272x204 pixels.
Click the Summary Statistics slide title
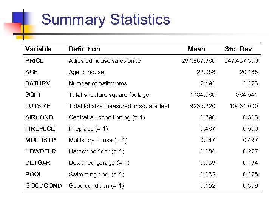106,20
